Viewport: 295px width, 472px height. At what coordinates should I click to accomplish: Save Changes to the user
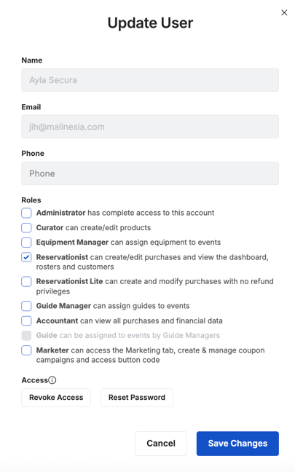(237, 444)
